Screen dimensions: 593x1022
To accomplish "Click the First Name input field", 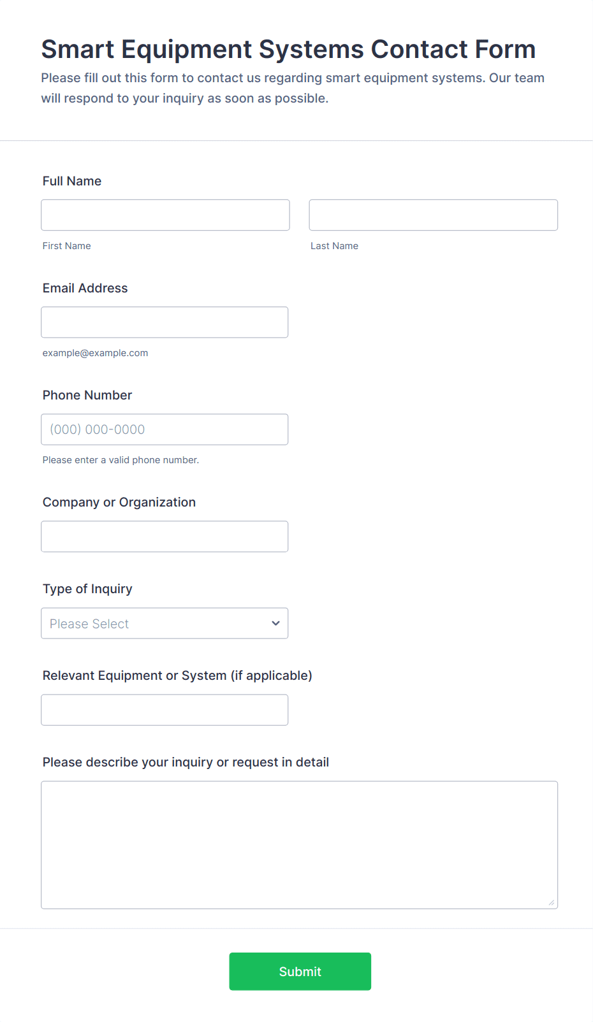I will pyautogui.click(x=165, y=215).
